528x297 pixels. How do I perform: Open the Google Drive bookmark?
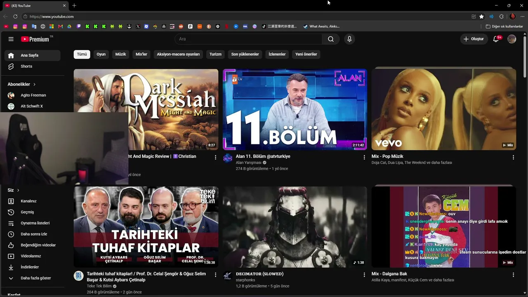[69, 26]
